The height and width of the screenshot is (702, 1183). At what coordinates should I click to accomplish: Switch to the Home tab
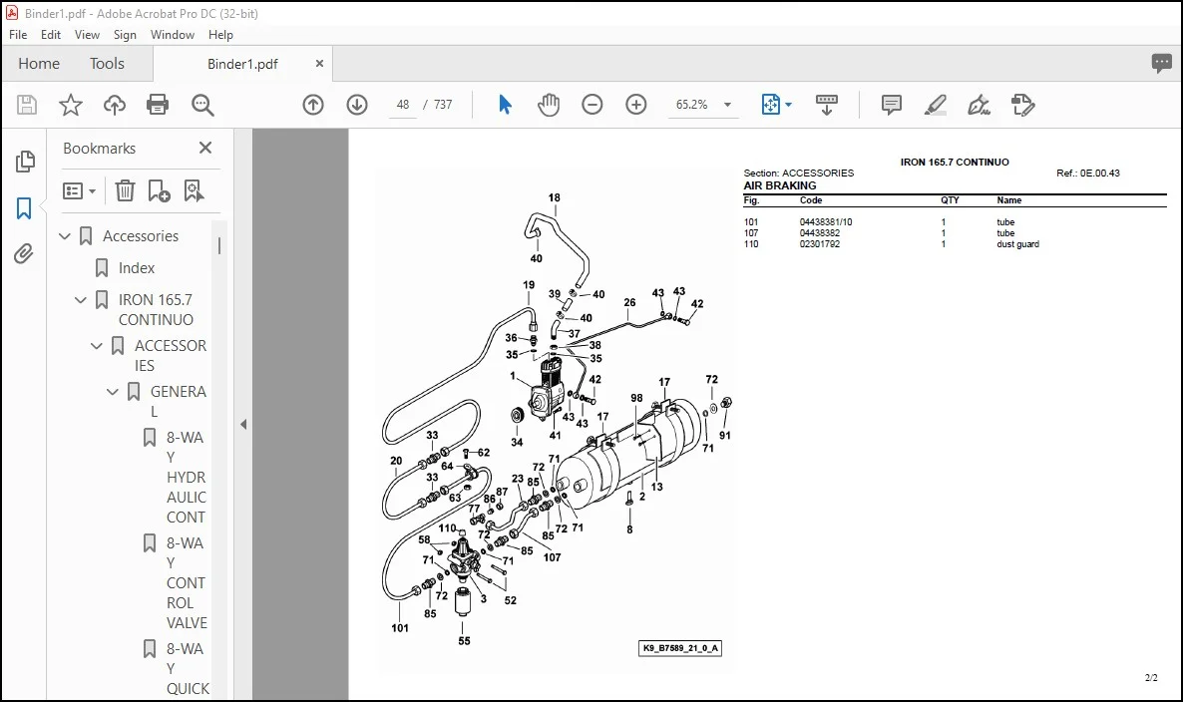[x=39, y=64]
